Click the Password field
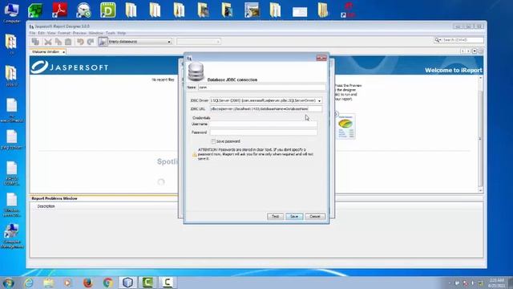This screenshot has width=513, height=289. [x=264, y=132]
